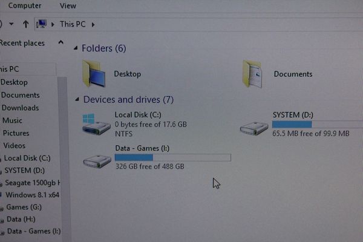Select This PC in the navigation pane
Viewport: 363px width, 242px height.
[9, 69]
